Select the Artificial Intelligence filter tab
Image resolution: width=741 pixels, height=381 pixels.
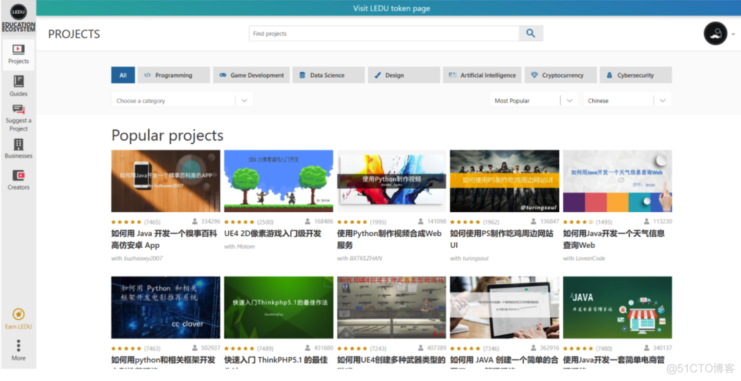[x=482, y=75]
